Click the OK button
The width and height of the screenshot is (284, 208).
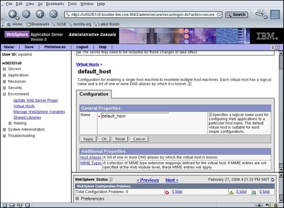[104, 139]
